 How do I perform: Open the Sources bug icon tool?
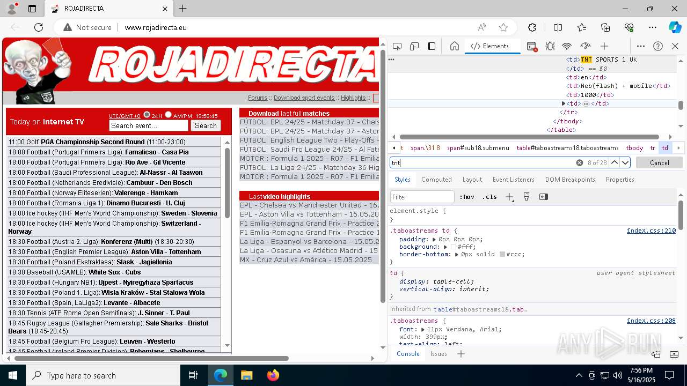(x=550, y=46)
